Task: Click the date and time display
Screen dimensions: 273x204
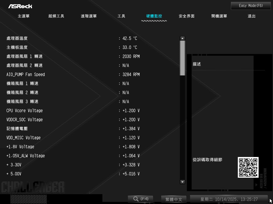Action: pos(229,199)
